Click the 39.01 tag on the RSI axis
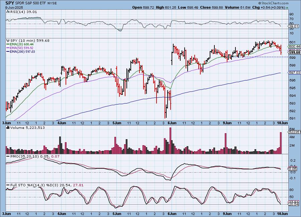The height and width of the screenshot is (217, 301). [x=294, y=26]
